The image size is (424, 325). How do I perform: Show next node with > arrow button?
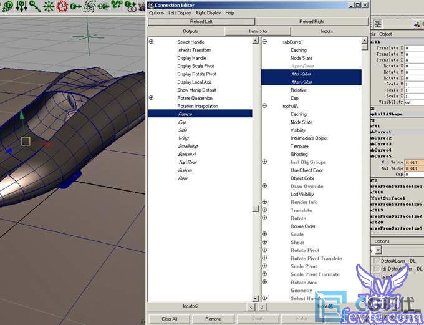[x=262, y=307]
